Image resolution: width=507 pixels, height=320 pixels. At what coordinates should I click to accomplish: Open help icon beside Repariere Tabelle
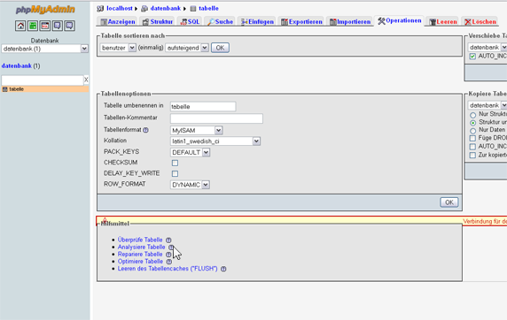(x=168, y=255)
